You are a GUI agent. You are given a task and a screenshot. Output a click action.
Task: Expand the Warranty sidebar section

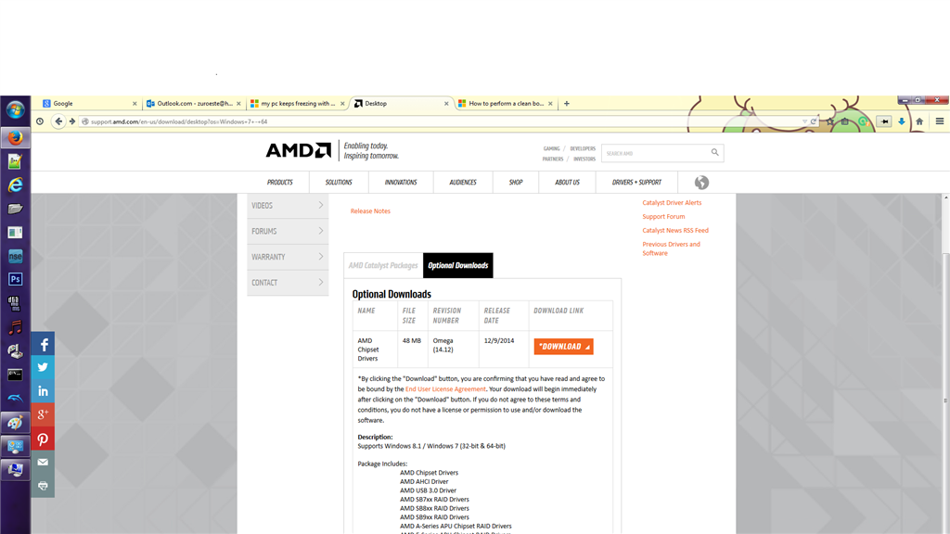point(288,258)
